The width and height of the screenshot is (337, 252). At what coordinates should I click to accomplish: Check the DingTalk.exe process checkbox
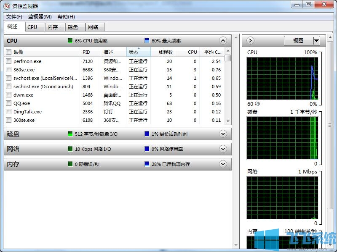(9, 112)
